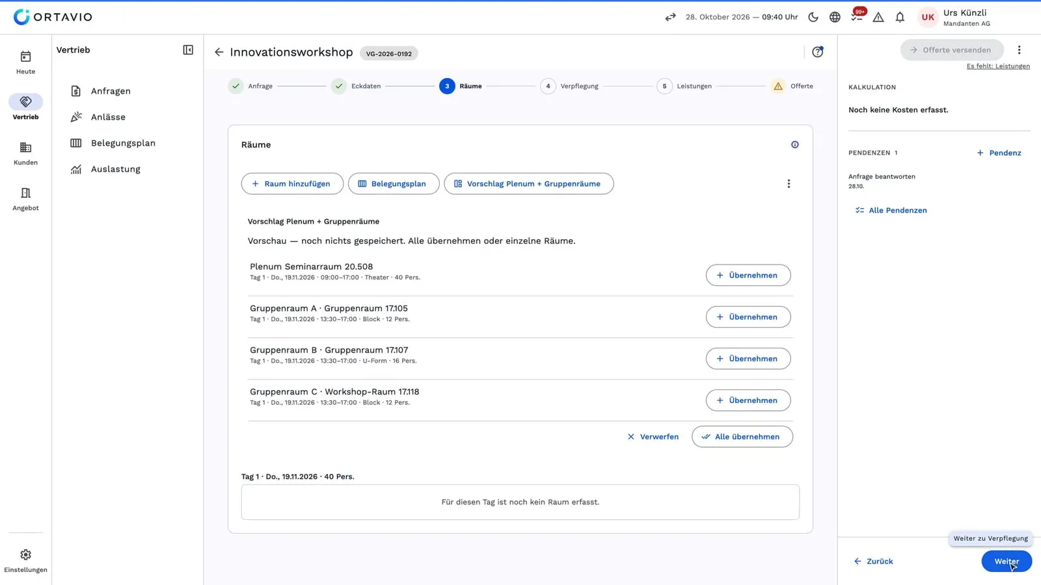
Task: Click Raum hinzufügen button
Action: tap(292, 184)
